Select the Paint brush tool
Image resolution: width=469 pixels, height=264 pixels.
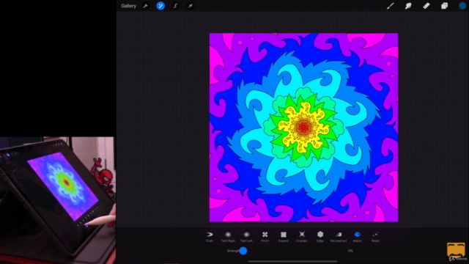point(390,6)
